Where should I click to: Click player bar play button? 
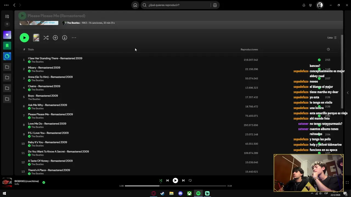pos(175,181)
